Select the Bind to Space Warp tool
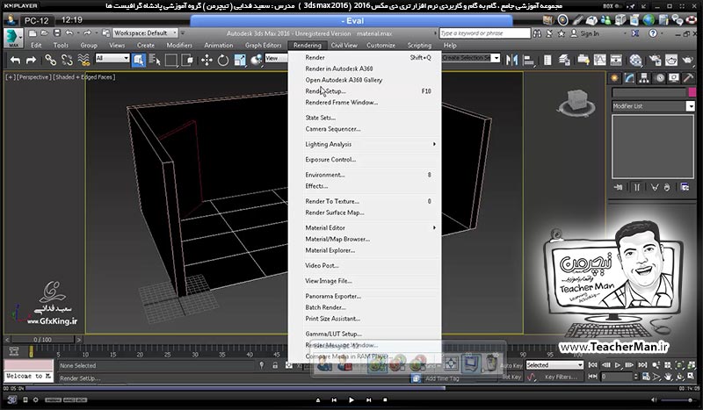This screenshot has height=410, width=703. [x=83, y=60]
